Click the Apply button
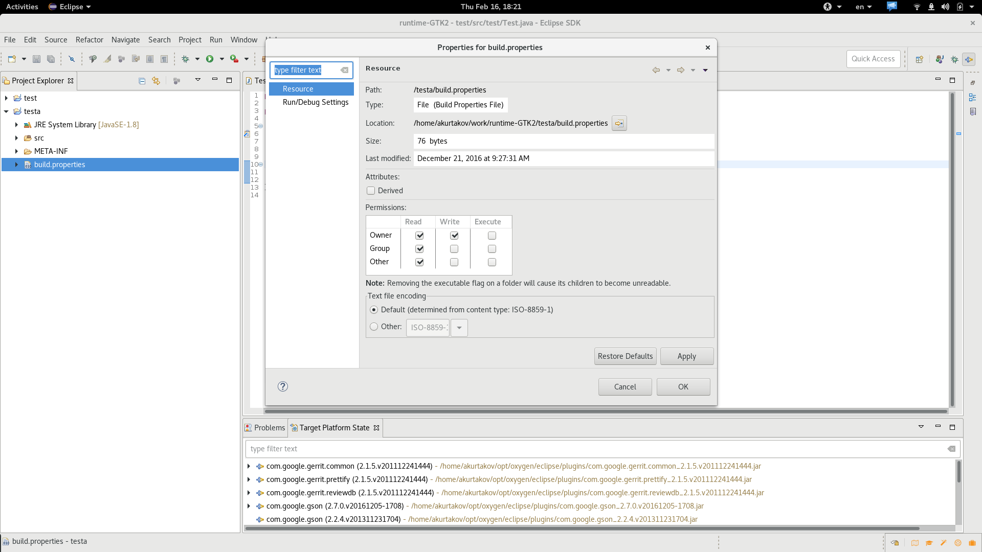This screenshot has width=982, height=552. pyautogui.click(x=686, y=356)
